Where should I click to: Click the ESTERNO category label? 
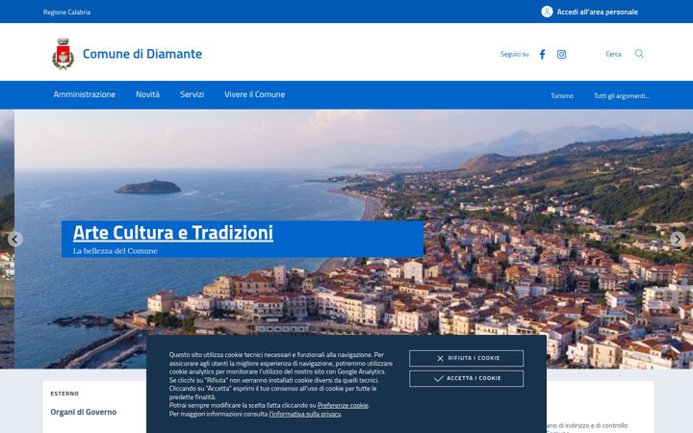coord(64,394)
